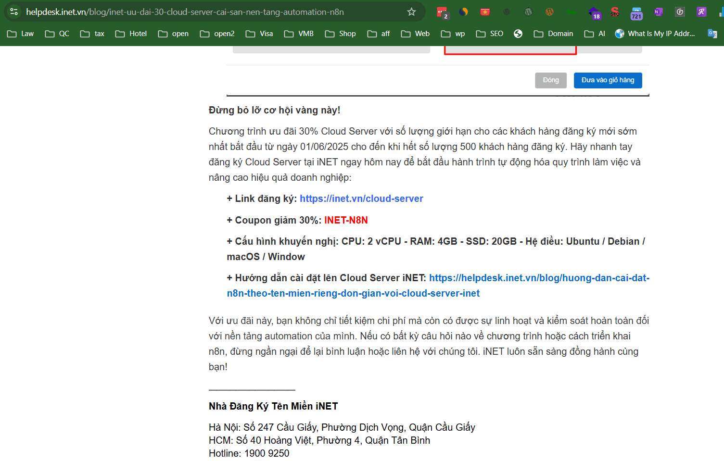Click the Đóng button in the dialog

point(550,80)
